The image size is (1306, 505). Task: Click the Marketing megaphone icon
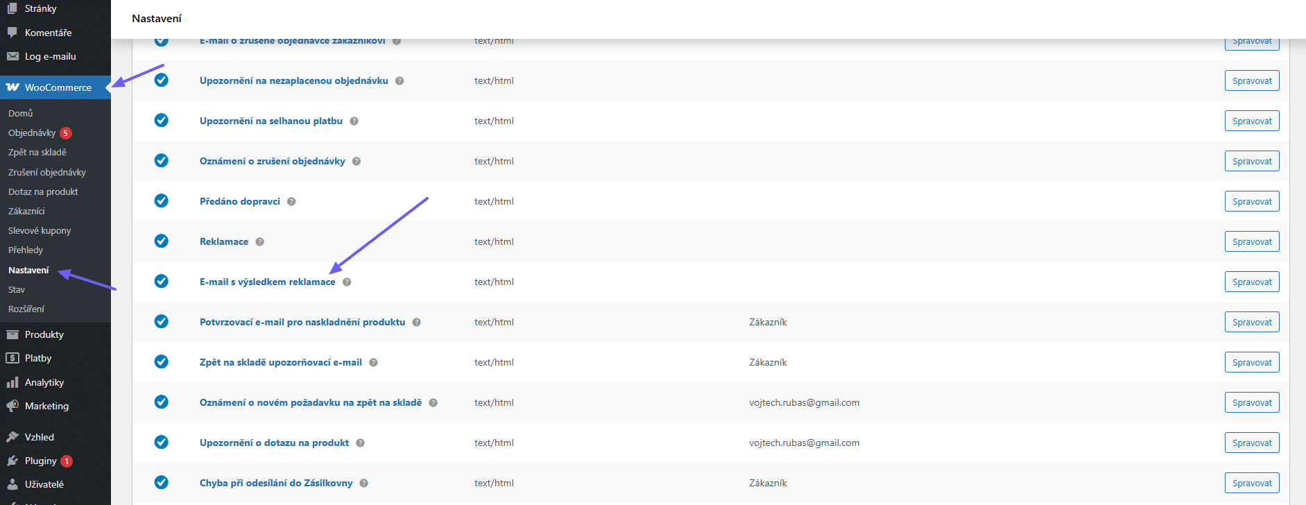coord(12,406)
